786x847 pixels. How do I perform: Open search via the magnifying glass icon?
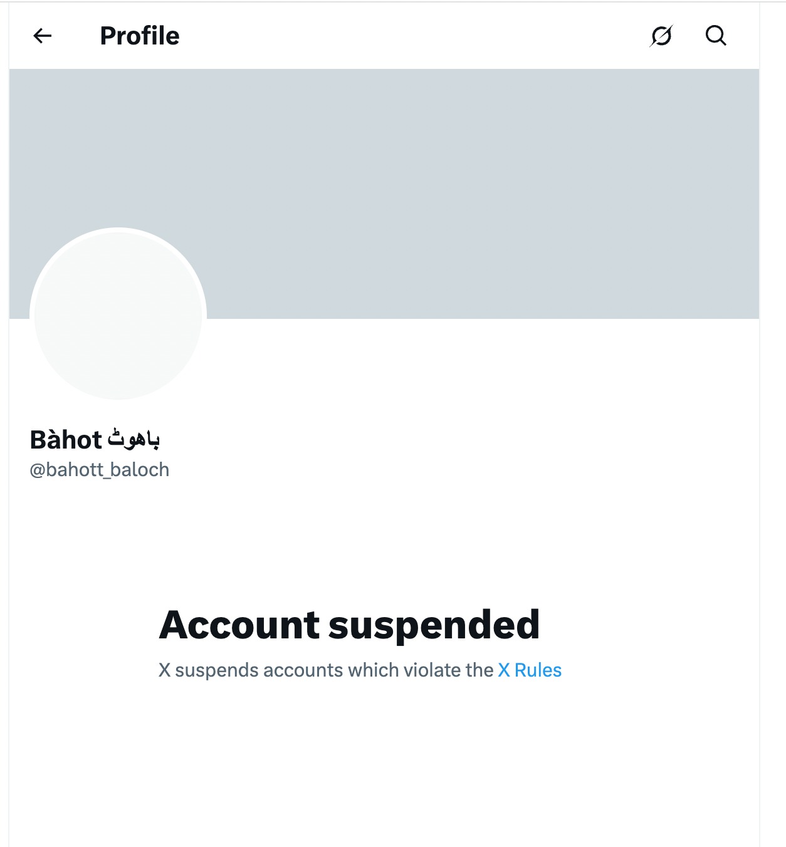(x=716, y=36)
